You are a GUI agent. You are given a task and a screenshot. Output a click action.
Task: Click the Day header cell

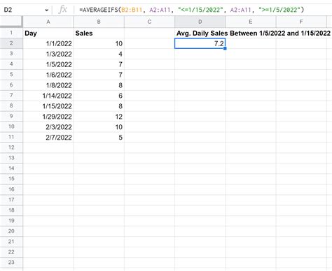pos(48,33)
